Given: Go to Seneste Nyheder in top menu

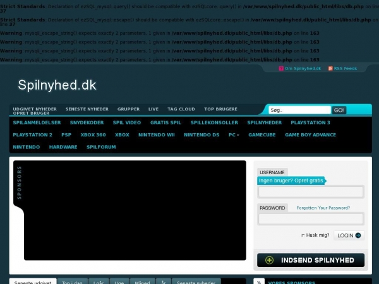Looking at the screenshot, I should pos(87,109).
